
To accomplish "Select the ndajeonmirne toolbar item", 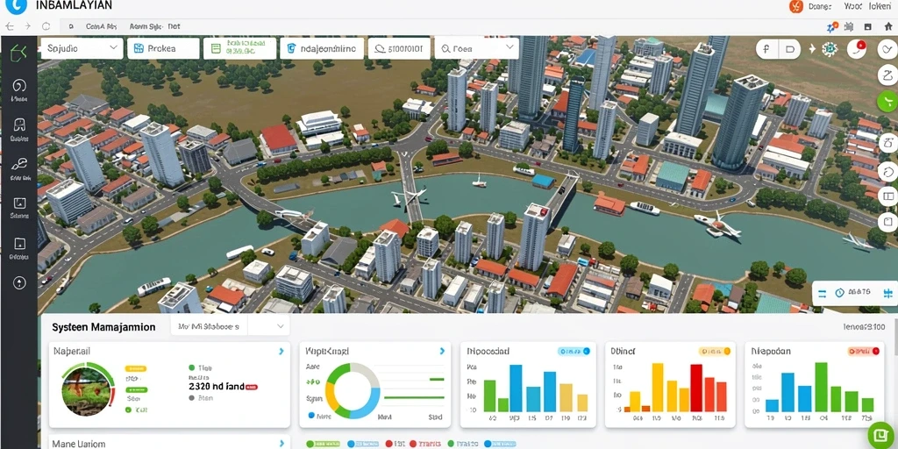I will (322, 49).
